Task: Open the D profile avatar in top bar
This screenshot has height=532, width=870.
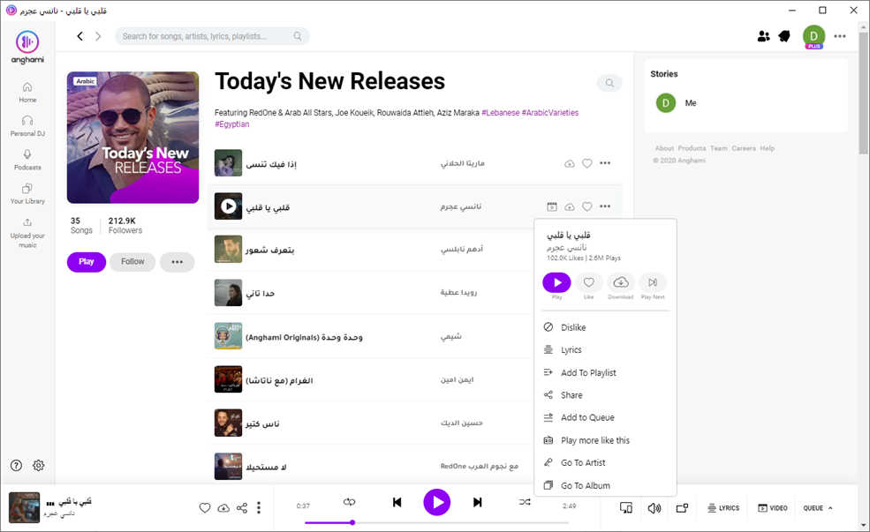Action: (813, 36)
